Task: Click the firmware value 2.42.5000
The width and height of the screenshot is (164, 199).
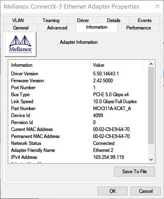Action: pyautogui.click(x=103, y=81)
